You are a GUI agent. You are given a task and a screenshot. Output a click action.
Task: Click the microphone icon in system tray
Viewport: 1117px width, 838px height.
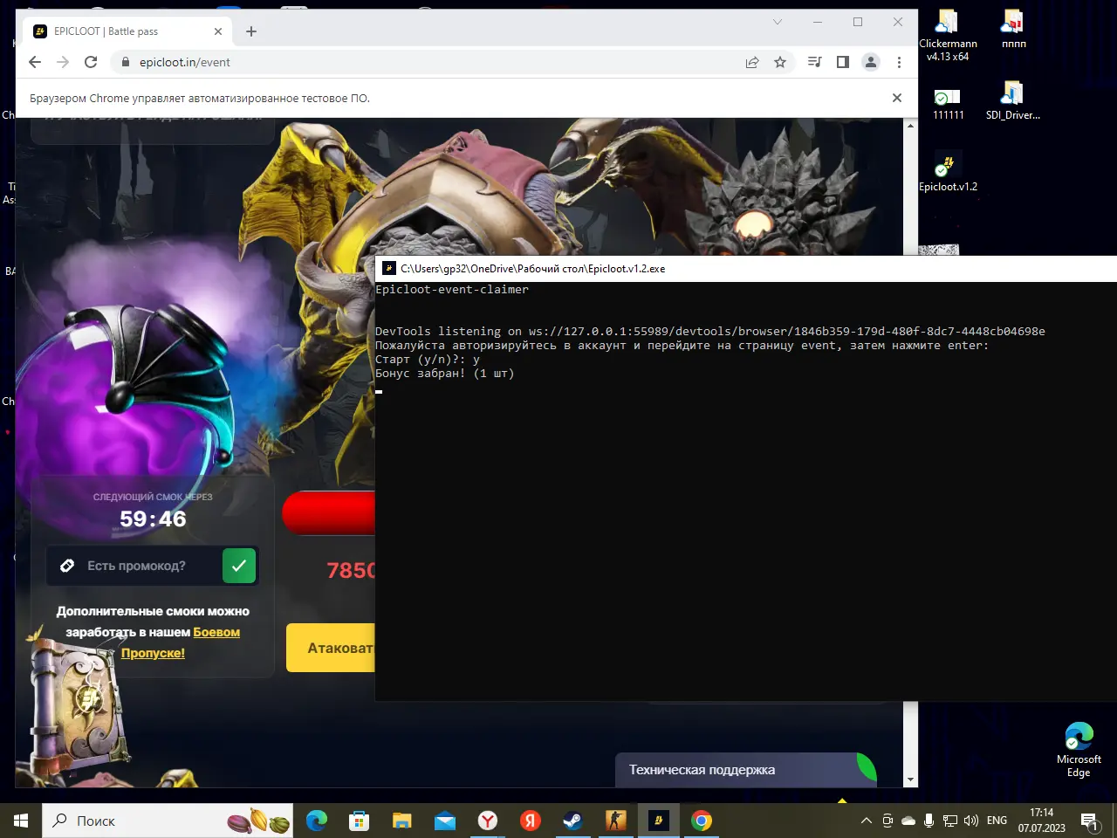coord(929,821)
